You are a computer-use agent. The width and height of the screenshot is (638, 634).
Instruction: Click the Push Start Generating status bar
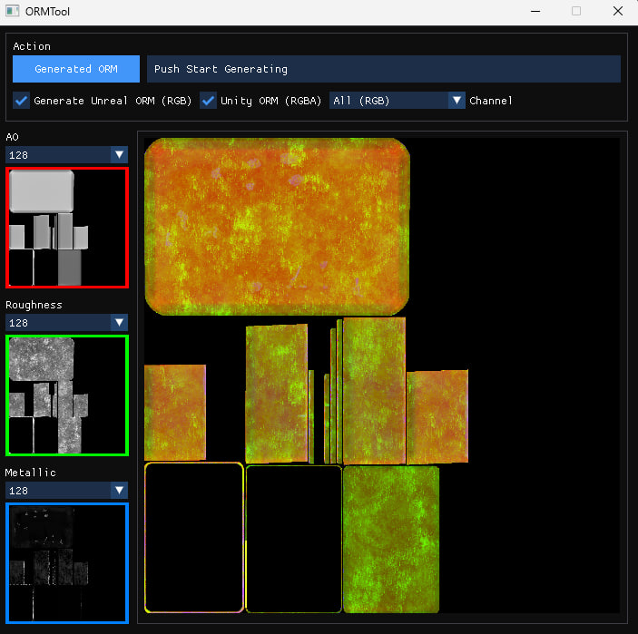[384, 69]
